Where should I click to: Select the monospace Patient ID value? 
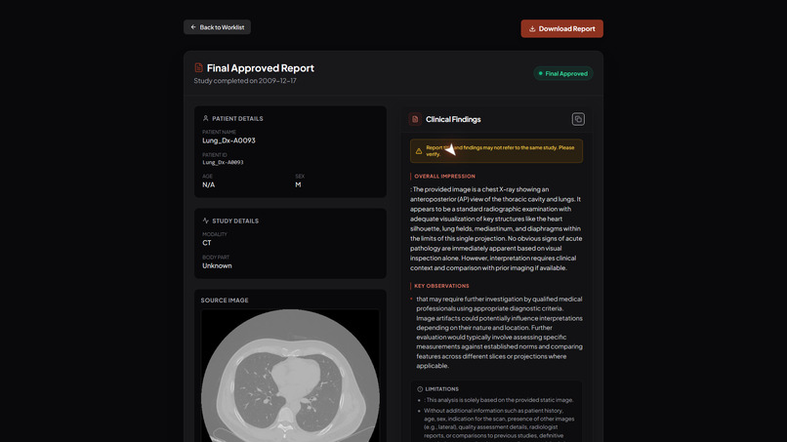(x=223, y=163)
